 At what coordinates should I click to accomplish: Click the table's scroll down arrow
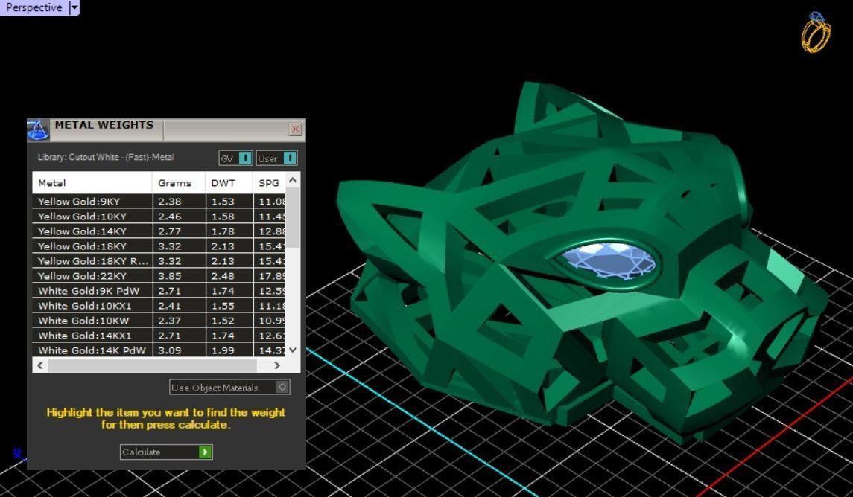tap(293, 350)
